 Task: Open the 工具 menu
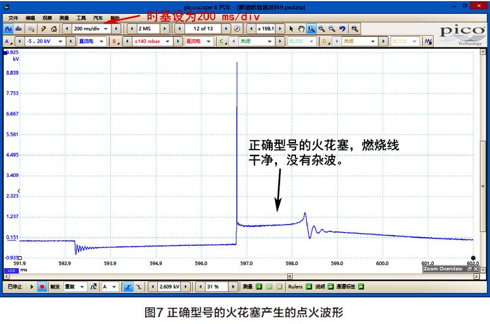(81, 18)
